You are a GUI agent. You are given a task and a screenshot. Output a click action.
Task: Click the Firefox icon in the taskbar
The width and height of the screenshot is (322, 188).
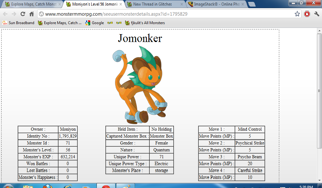coord(48,185)
